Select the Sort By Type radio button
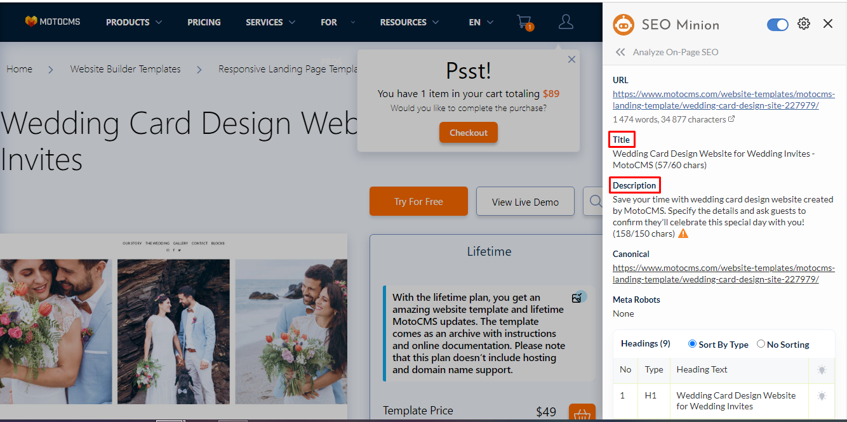 coord(692,344)
